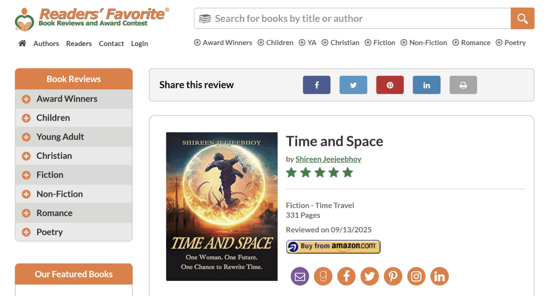Image resolution: width=547 pixels, height=296 pixels.
Task: Click the Book Reviews sidebar header
Action: [x=74, y=79]
